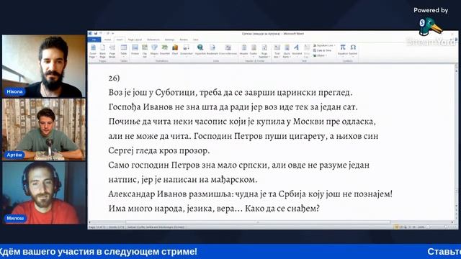Screen dimensions: 461x259
Task: Click the Picture insert icon
Action: [x=135, y=50]
